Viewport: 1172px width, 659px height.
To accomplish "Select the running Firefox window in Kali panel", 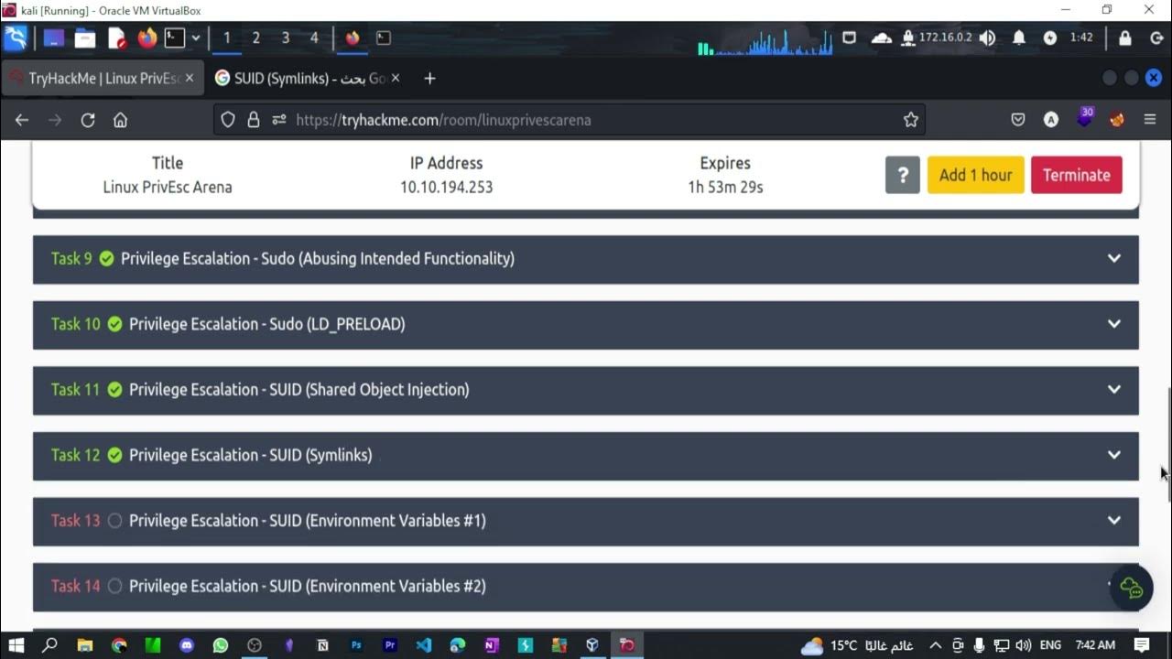I will pos(353,38).
